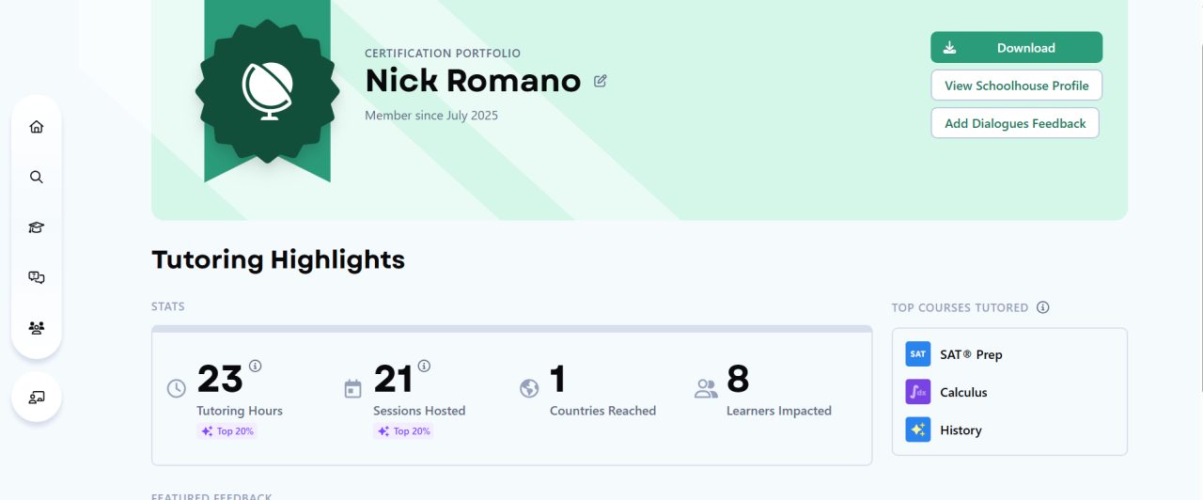View Schoolhouse Profile

tap(1016, 86)
